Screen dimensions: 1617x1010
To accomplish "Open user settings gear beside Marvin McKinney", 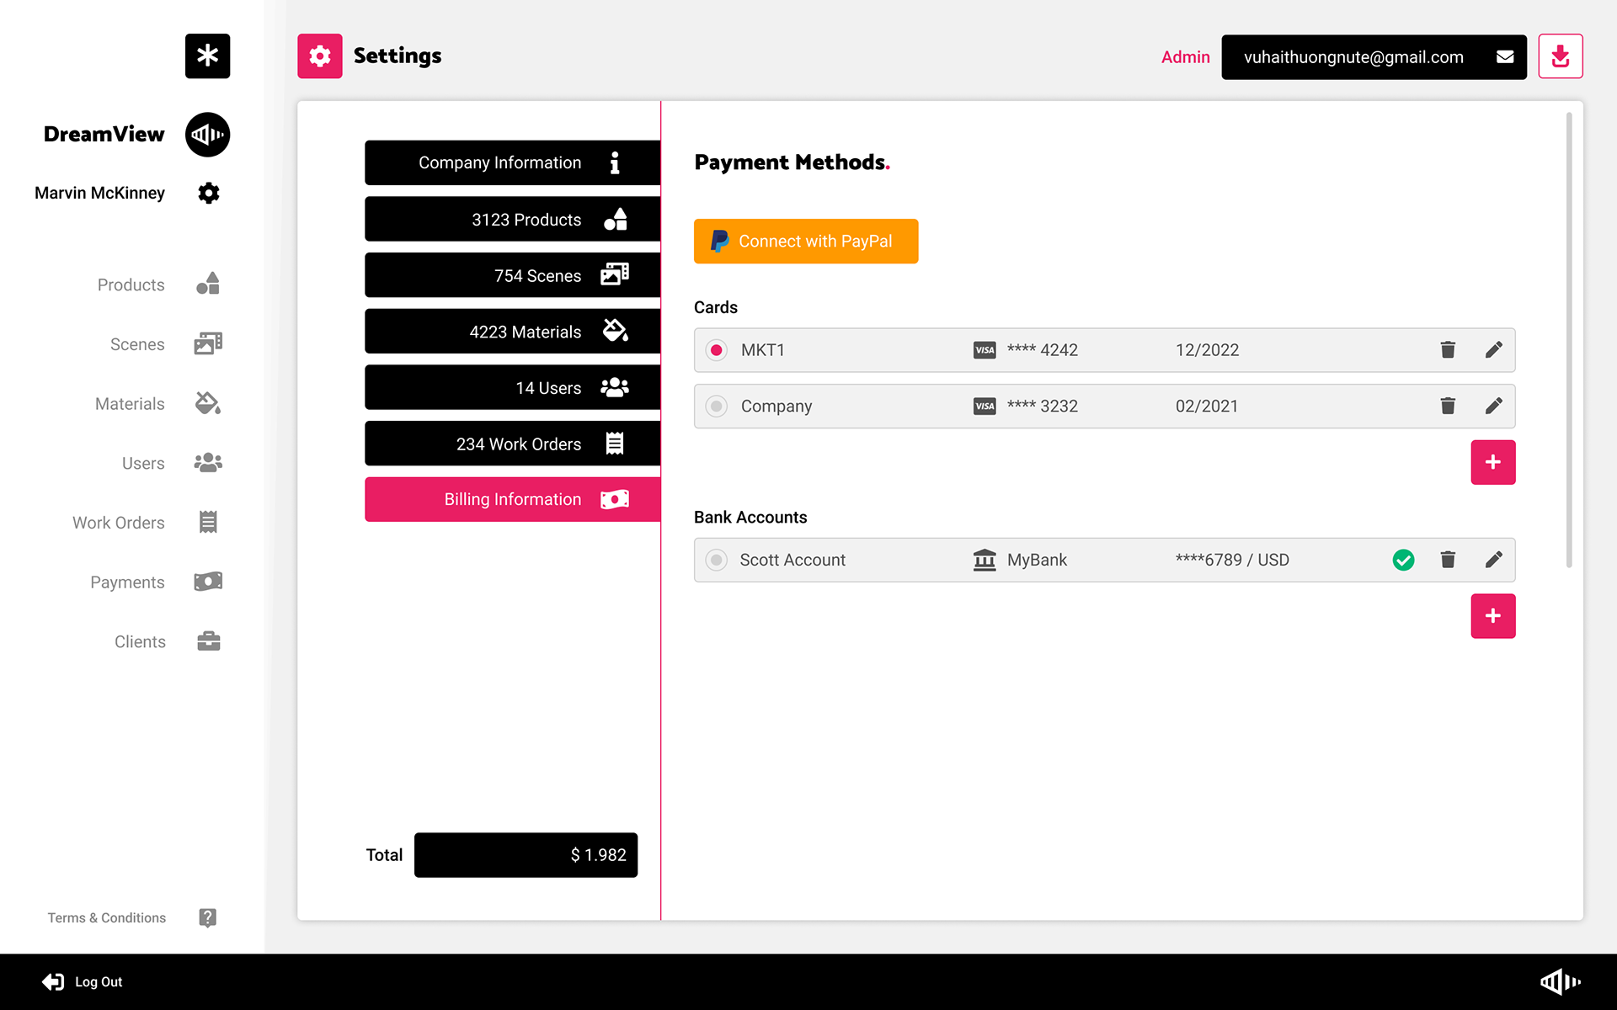I will (x=208, y=194).
